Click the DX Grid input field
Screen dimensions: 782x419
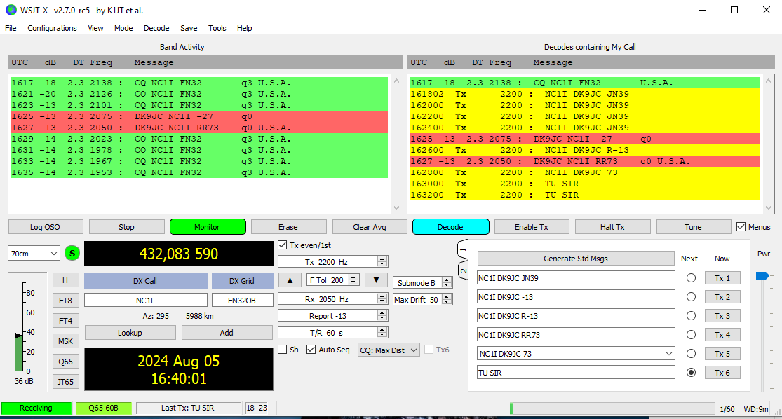pos(243,300)
